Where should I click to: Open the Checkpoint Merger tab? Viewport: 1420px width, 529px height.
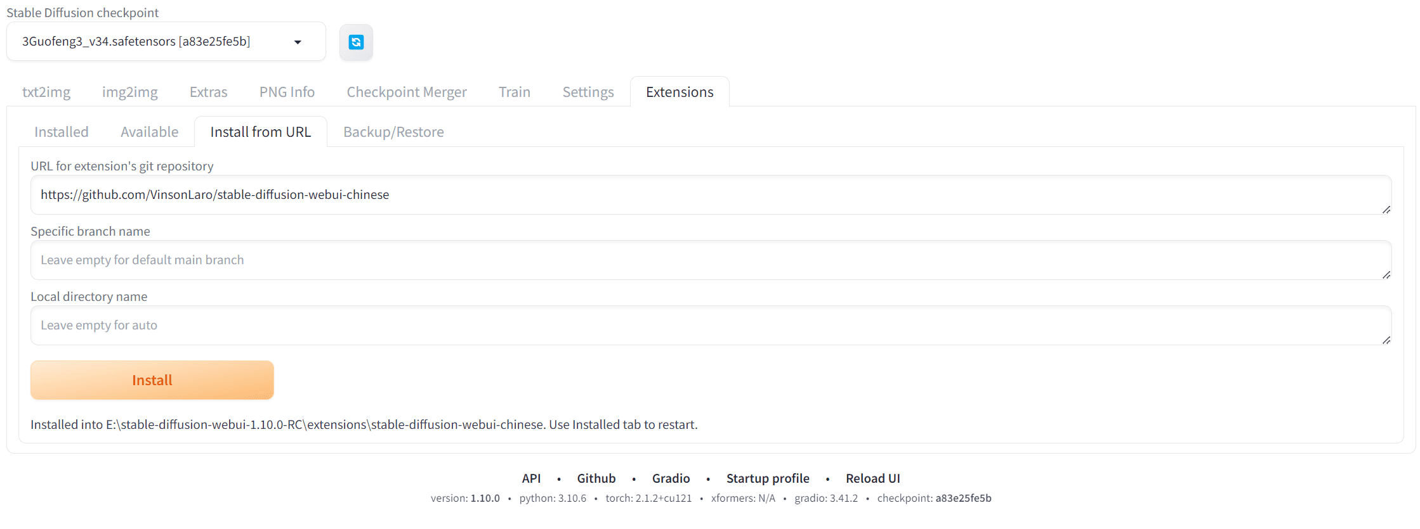(x=406, y=92)
